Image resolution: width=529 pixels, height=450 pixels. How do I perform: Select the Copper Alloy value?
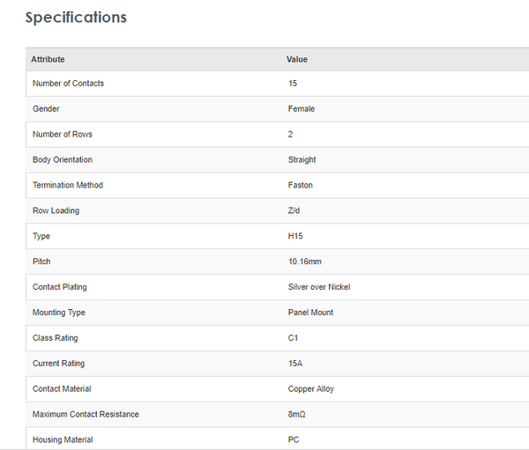point(311,389)
